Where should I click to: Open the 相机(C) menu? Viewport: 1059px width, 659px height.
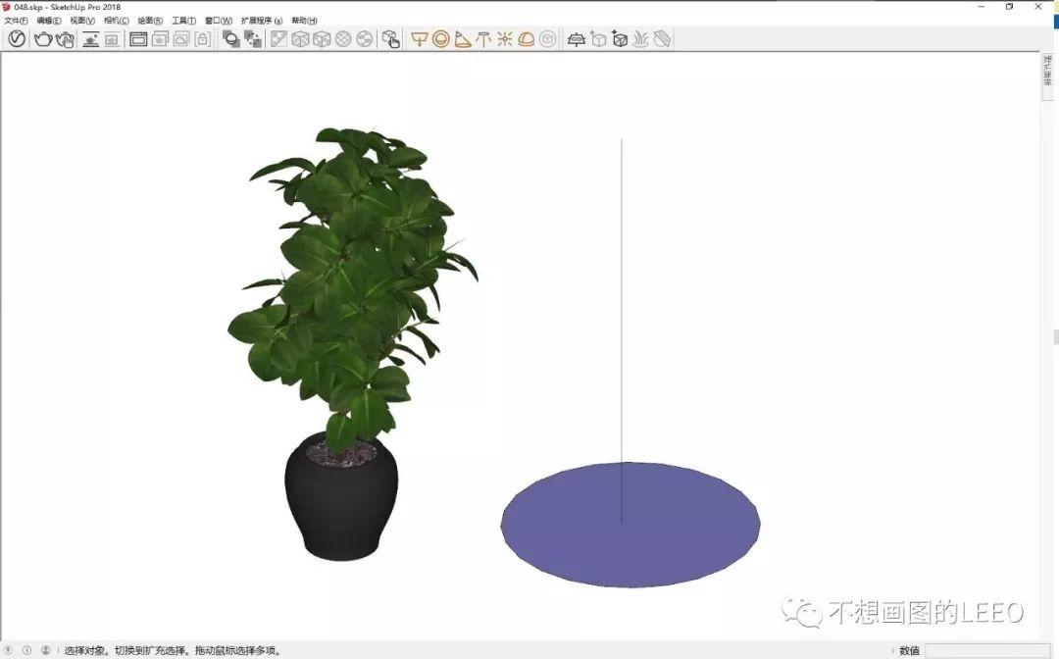click(116, 21)
